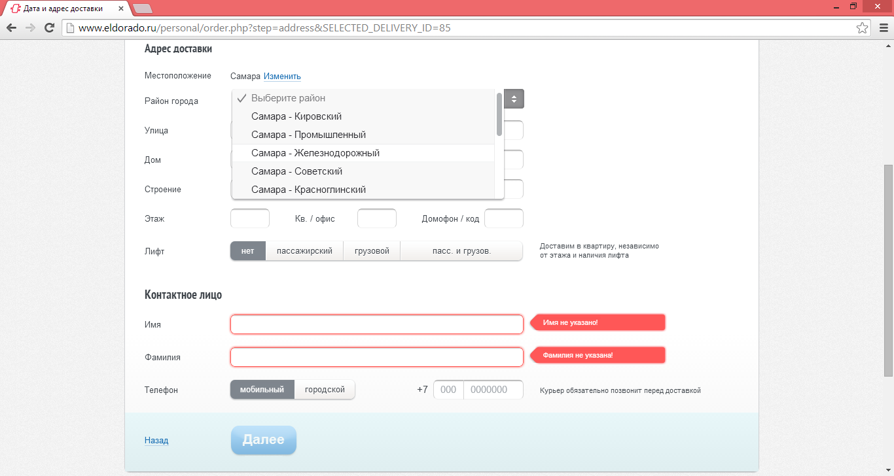Select 'Самара - Кировский' district
The width and height of the screenshot is (894, 476).
[363, 116]
